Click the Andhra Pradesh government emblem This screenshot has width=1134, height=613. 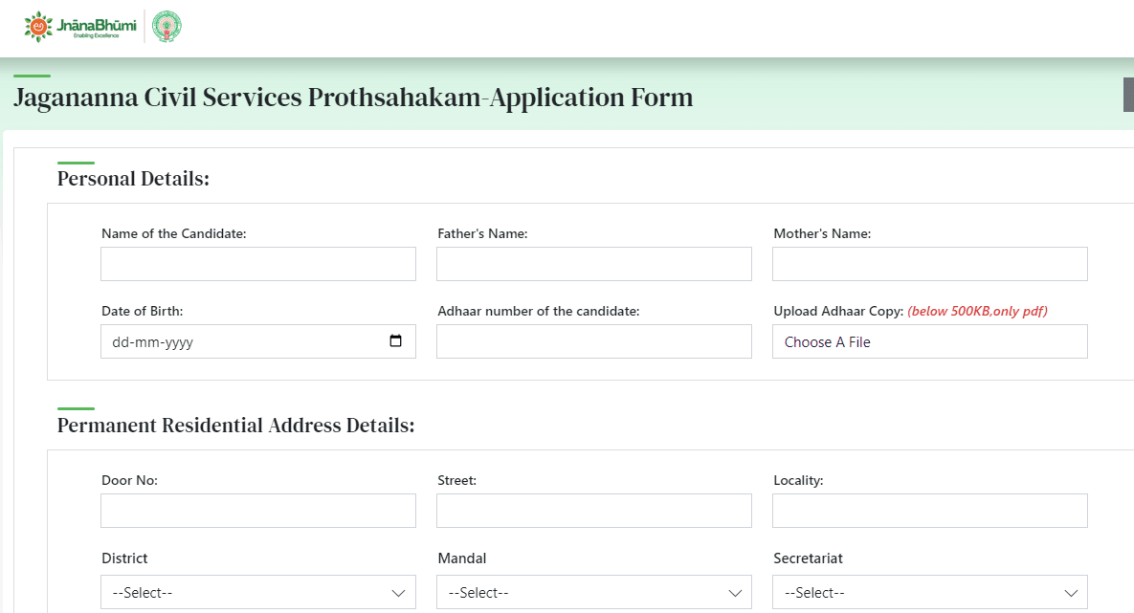(x=167, y=26)
